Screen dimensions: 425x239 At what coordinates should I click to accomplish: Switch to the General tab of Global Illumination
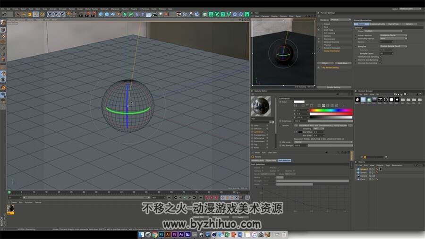(361, 24)
